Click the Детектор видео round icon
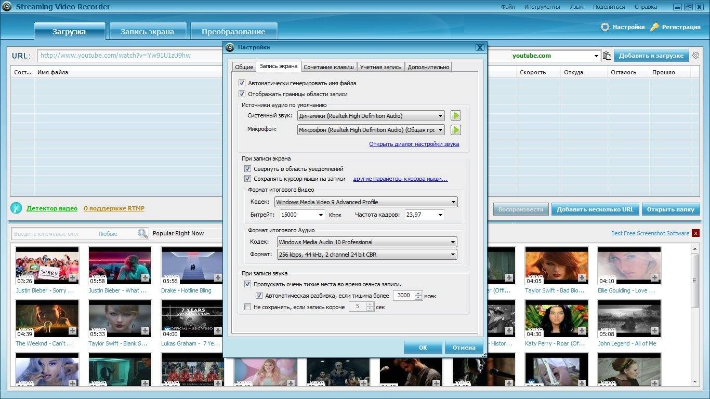The width and height of the screenshot is (710, 399). 17,208
